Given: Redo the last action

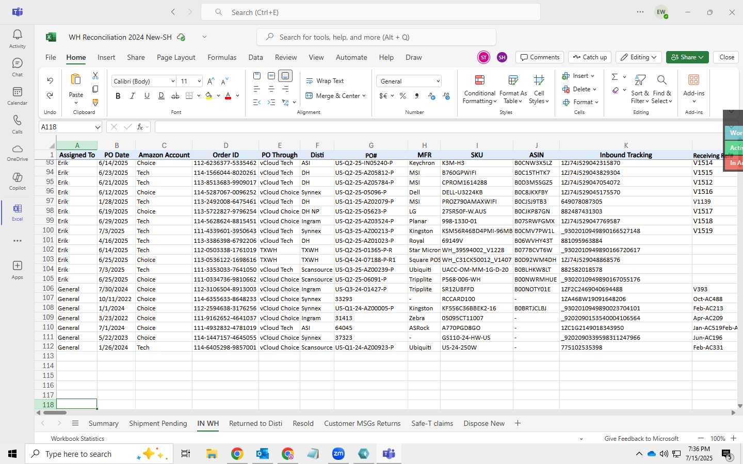Looking at the screenshot, I should [x=50, y=96].
